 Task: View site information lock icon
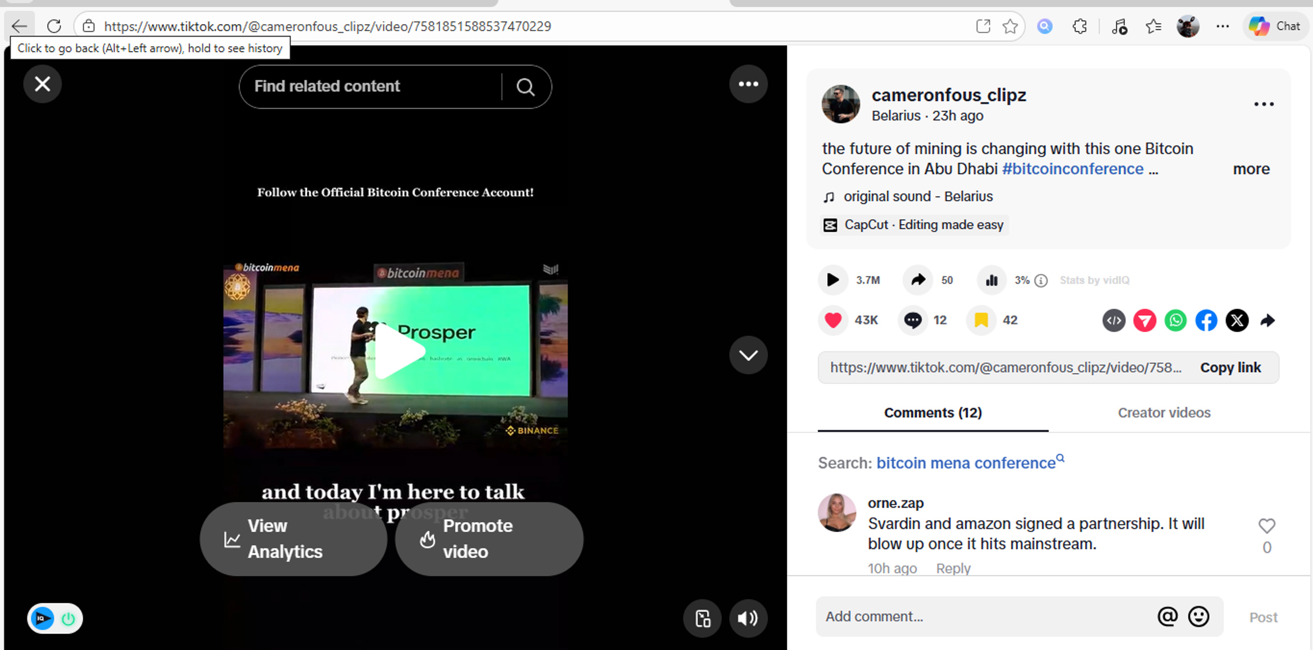(89, 26)
